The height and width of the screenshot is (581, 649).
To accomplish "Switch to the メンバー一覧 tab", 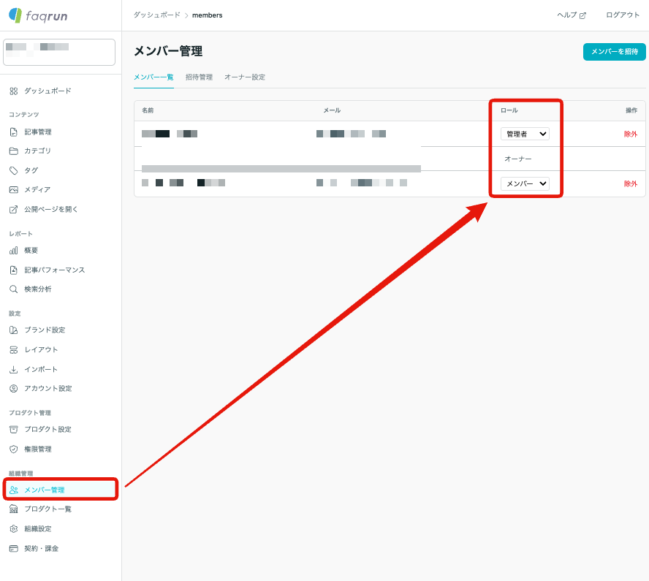I will click(x=153, y=77).
